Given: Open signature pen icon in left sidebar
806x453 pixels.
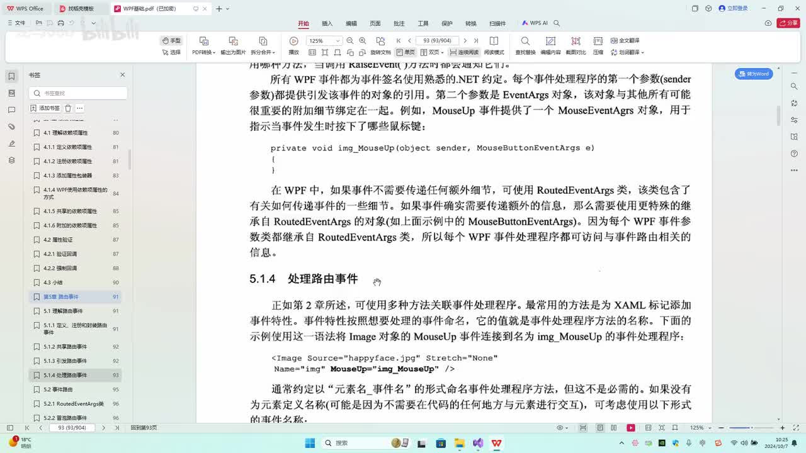Looking at the screenshot, I should pyautogui.click(x=11, y=143).
